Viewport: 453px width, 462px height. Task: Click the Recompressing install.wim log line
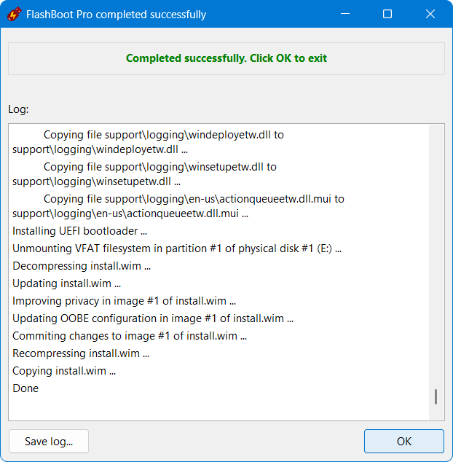pos(80,353)
